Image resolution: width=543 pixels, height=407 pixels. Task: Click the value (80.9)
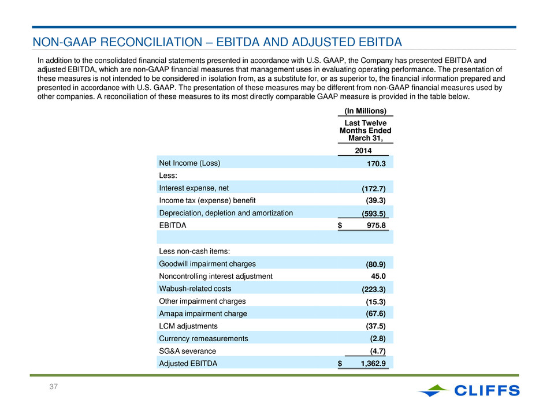click(375, 264)
